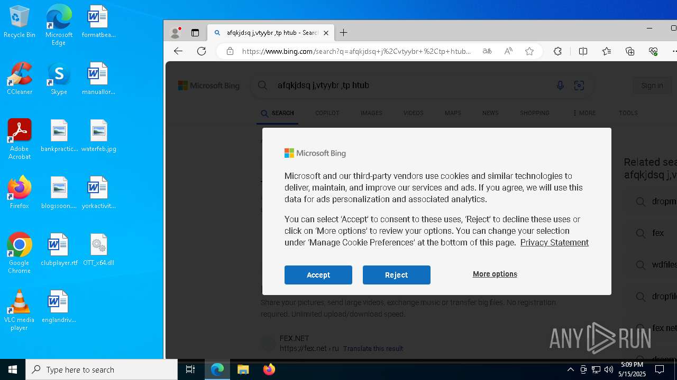Open Task View on taskbar
This screenshot has height=380, width=677.
coord(190,369)
